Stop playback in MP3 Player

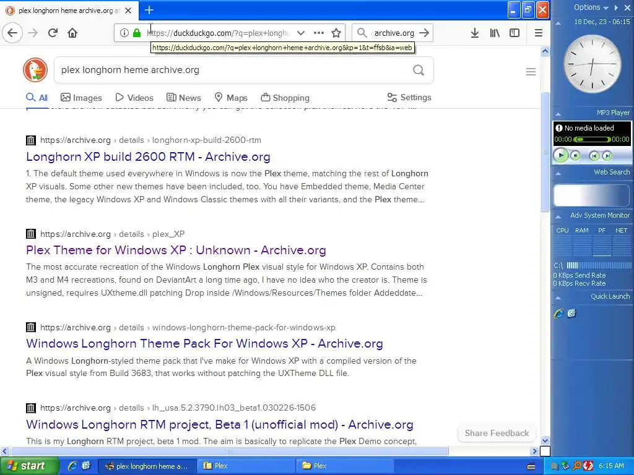point(575,155)
